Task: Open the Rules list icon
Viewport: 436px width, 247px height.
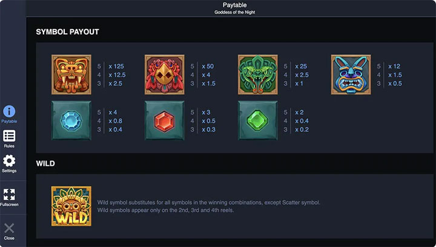Action: pos(9,136)
